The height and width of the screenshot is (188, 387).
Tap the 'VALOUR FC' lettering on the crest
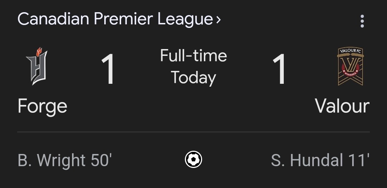(x=350, y=50)
